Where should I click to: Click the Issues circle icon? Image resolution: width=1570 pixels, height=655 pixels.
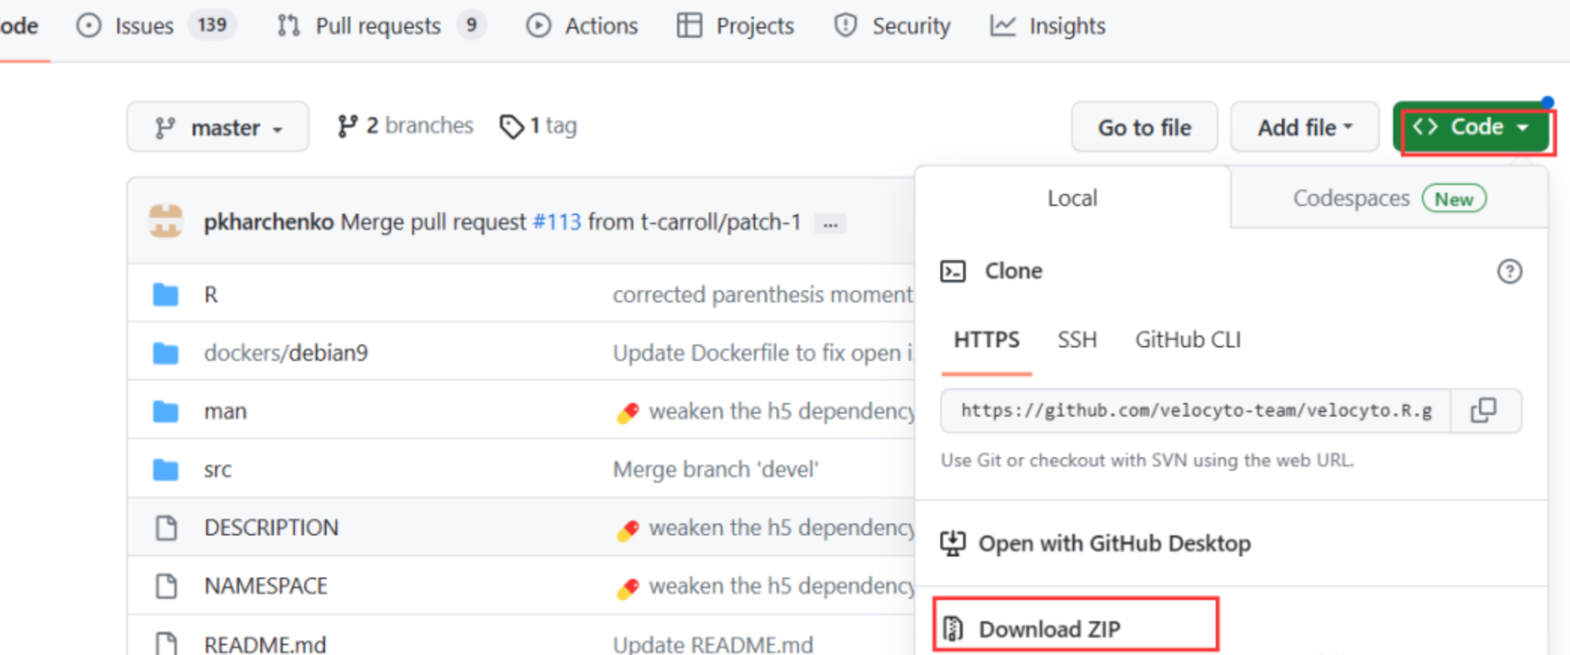(x=89, y=26)
